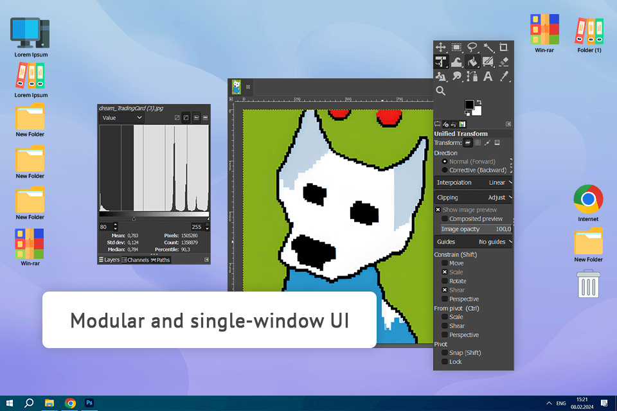Image resolution: width=617 pixels, height=411 pixels.
Task: Open the Clipping Adjust dropdown
Action: point(474,197)
